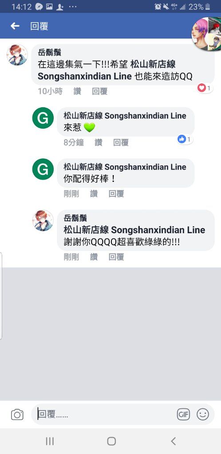The width and height of the screenshot is (221, 454).
Task: Open green G avatar of 你配得好棒 comment
Action: click(43, 169)
